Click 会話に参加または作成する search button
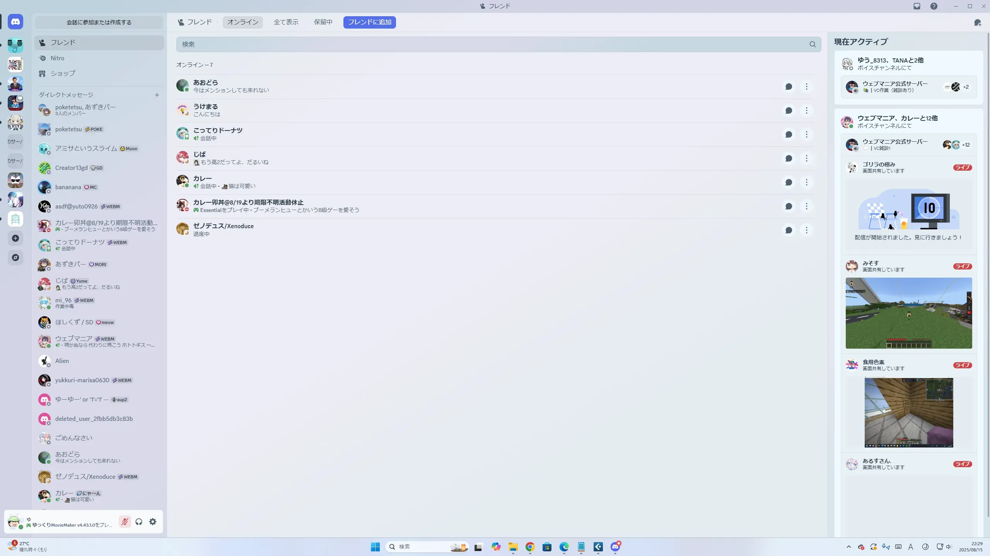990x556 pixels. [99, 22]
